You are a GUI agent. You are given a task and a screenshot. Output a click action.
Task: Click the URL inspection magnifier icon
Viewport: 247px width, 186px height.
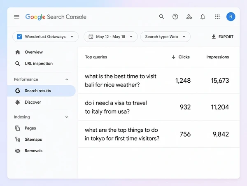click(17, 64)
